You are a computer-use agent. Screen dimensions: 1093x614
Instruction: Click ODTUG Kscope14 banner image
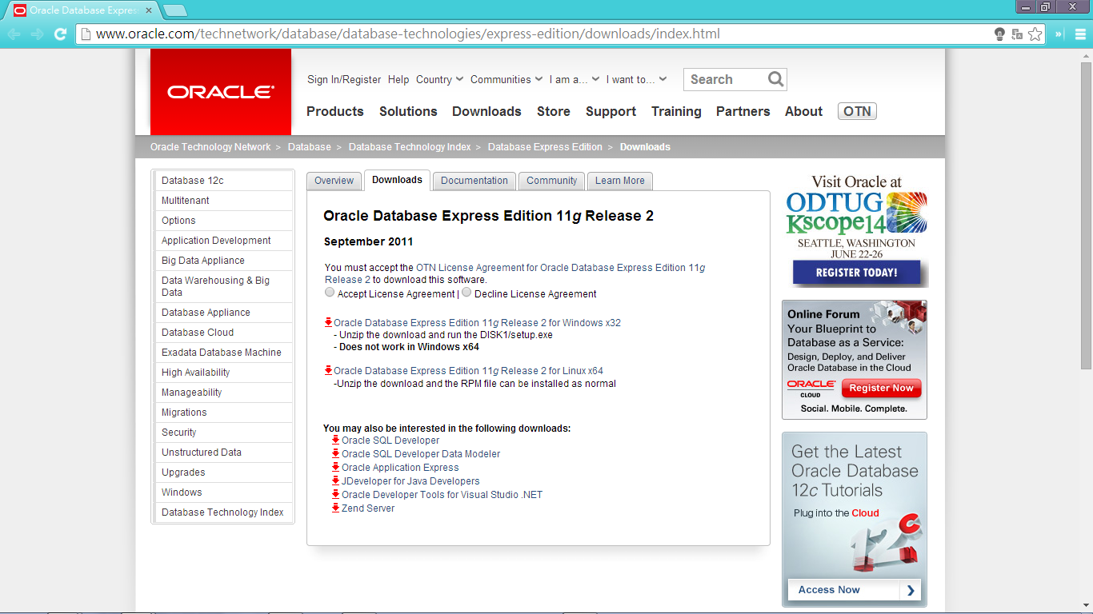point(856,229)
